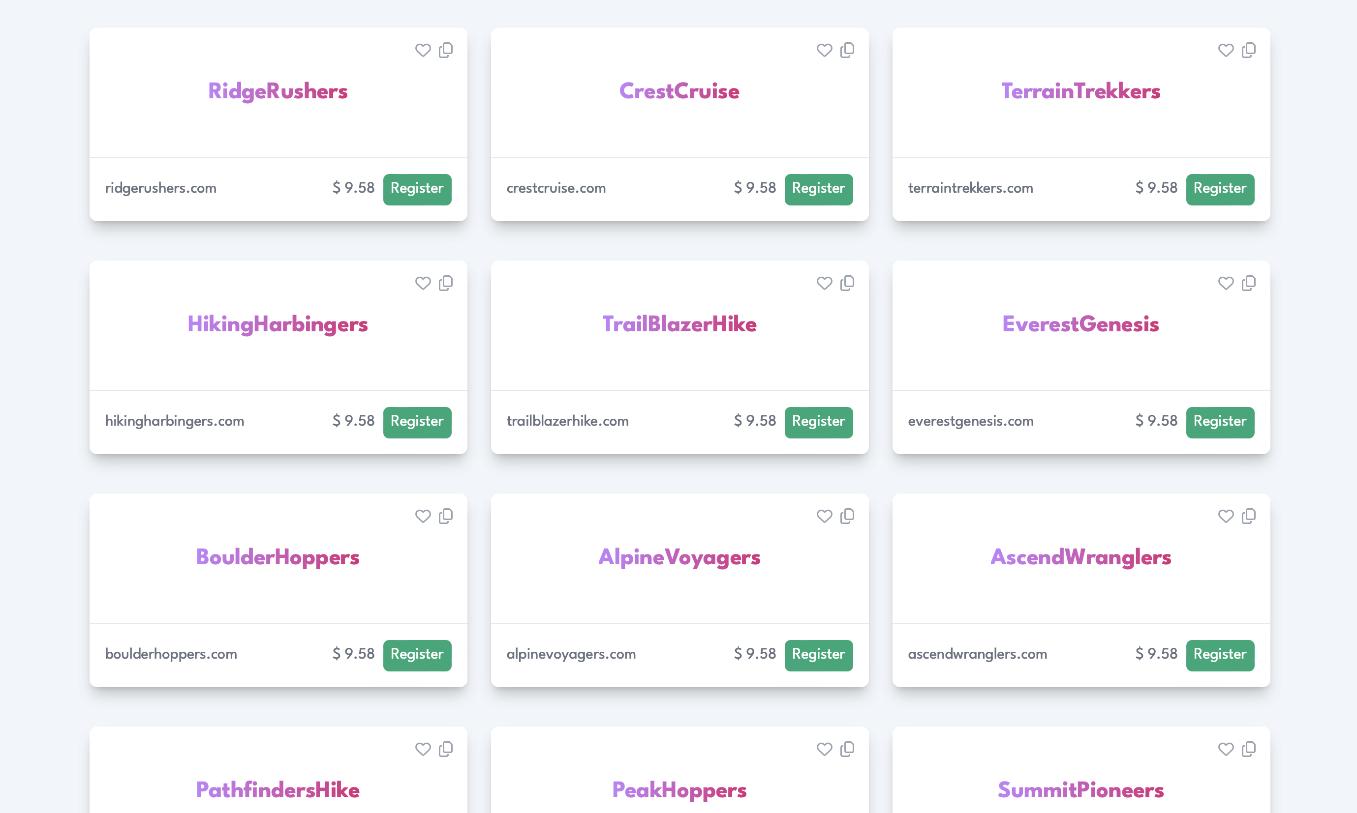Screen dimensions: 1357x813
Task: Register trailblazerhike.com domain
Action: tap(818, 422)
